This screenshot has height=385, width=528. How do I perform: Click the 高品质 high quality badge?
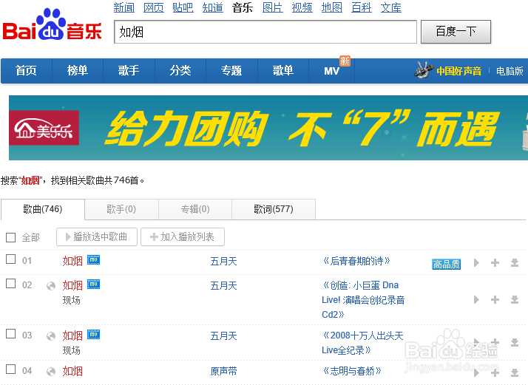point(446,265)
